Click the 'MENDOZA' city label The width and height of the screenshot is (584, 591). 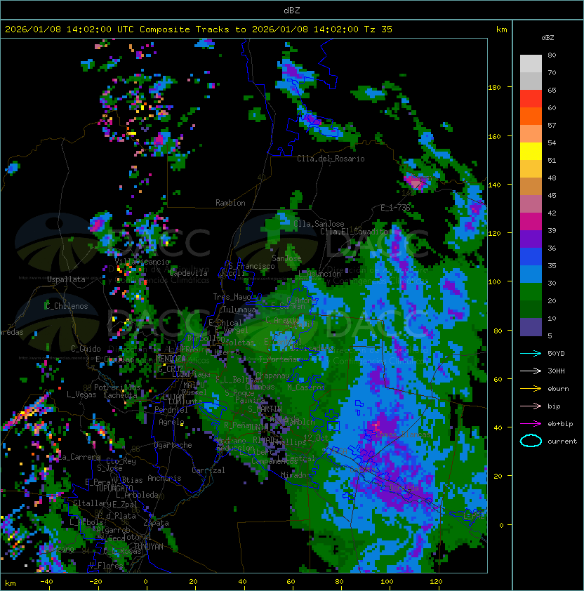coord(170,358)
